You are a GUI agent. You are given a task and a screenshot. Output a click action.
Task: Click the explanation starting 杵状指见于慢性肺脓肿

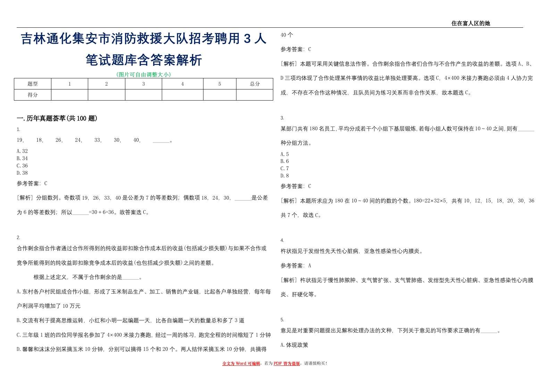point(407,287)
